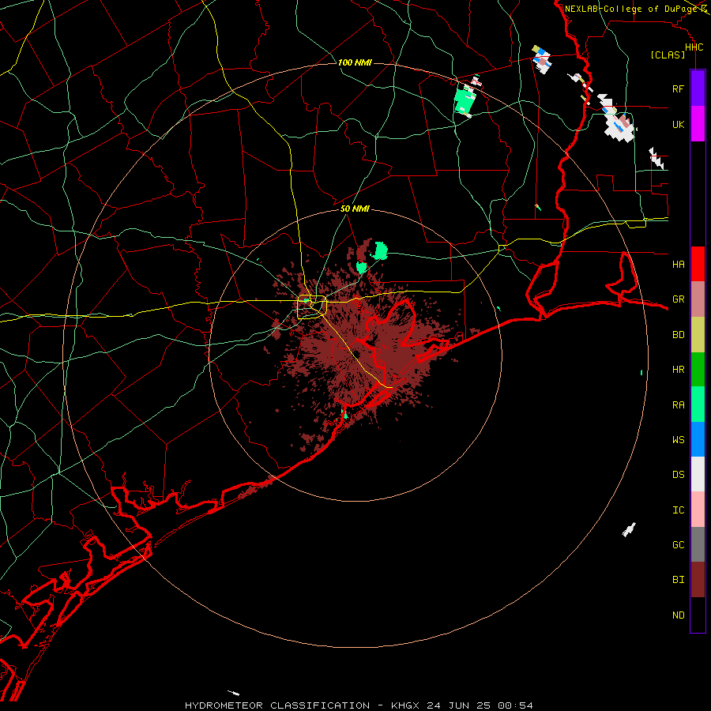Screen dimensions: 711x711
Task: Select the white DS legend swatch
Action: click(x=698, y=474)
